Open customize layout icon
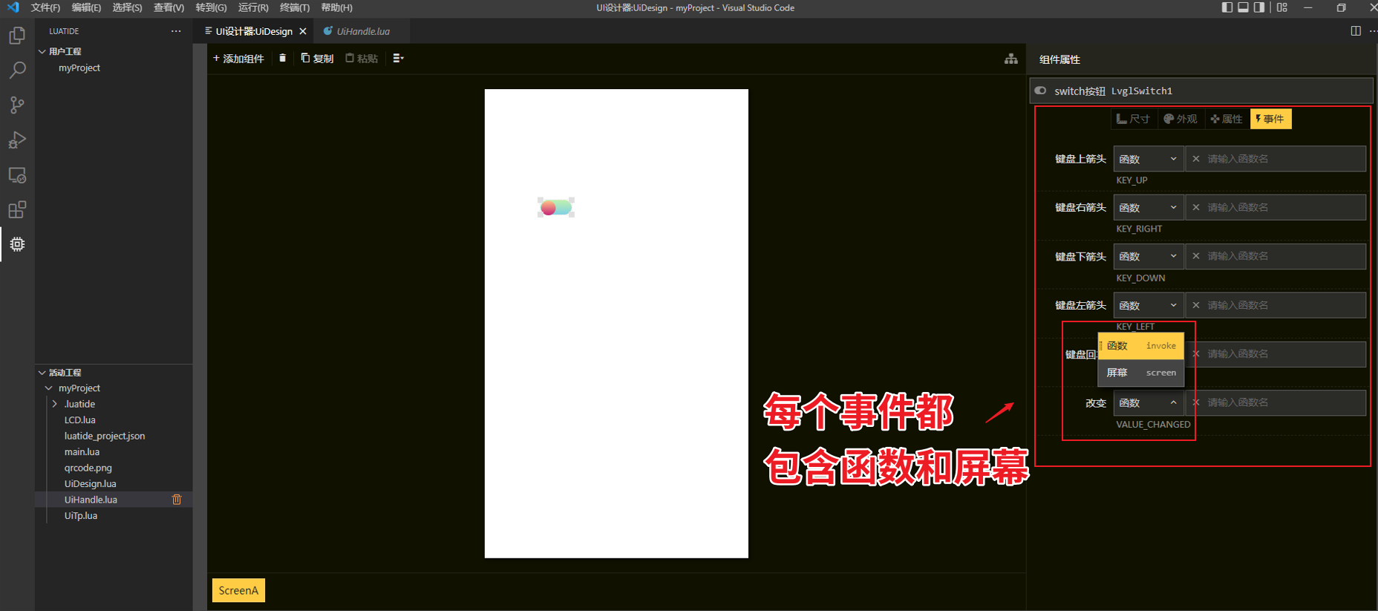Screen dimensions: 1378x611 click(x=1282, y=7)
